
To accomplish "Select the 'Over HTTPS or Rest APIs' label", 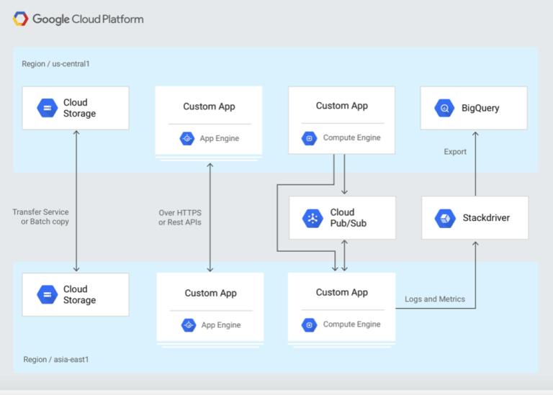I will [x=180, y=217].
